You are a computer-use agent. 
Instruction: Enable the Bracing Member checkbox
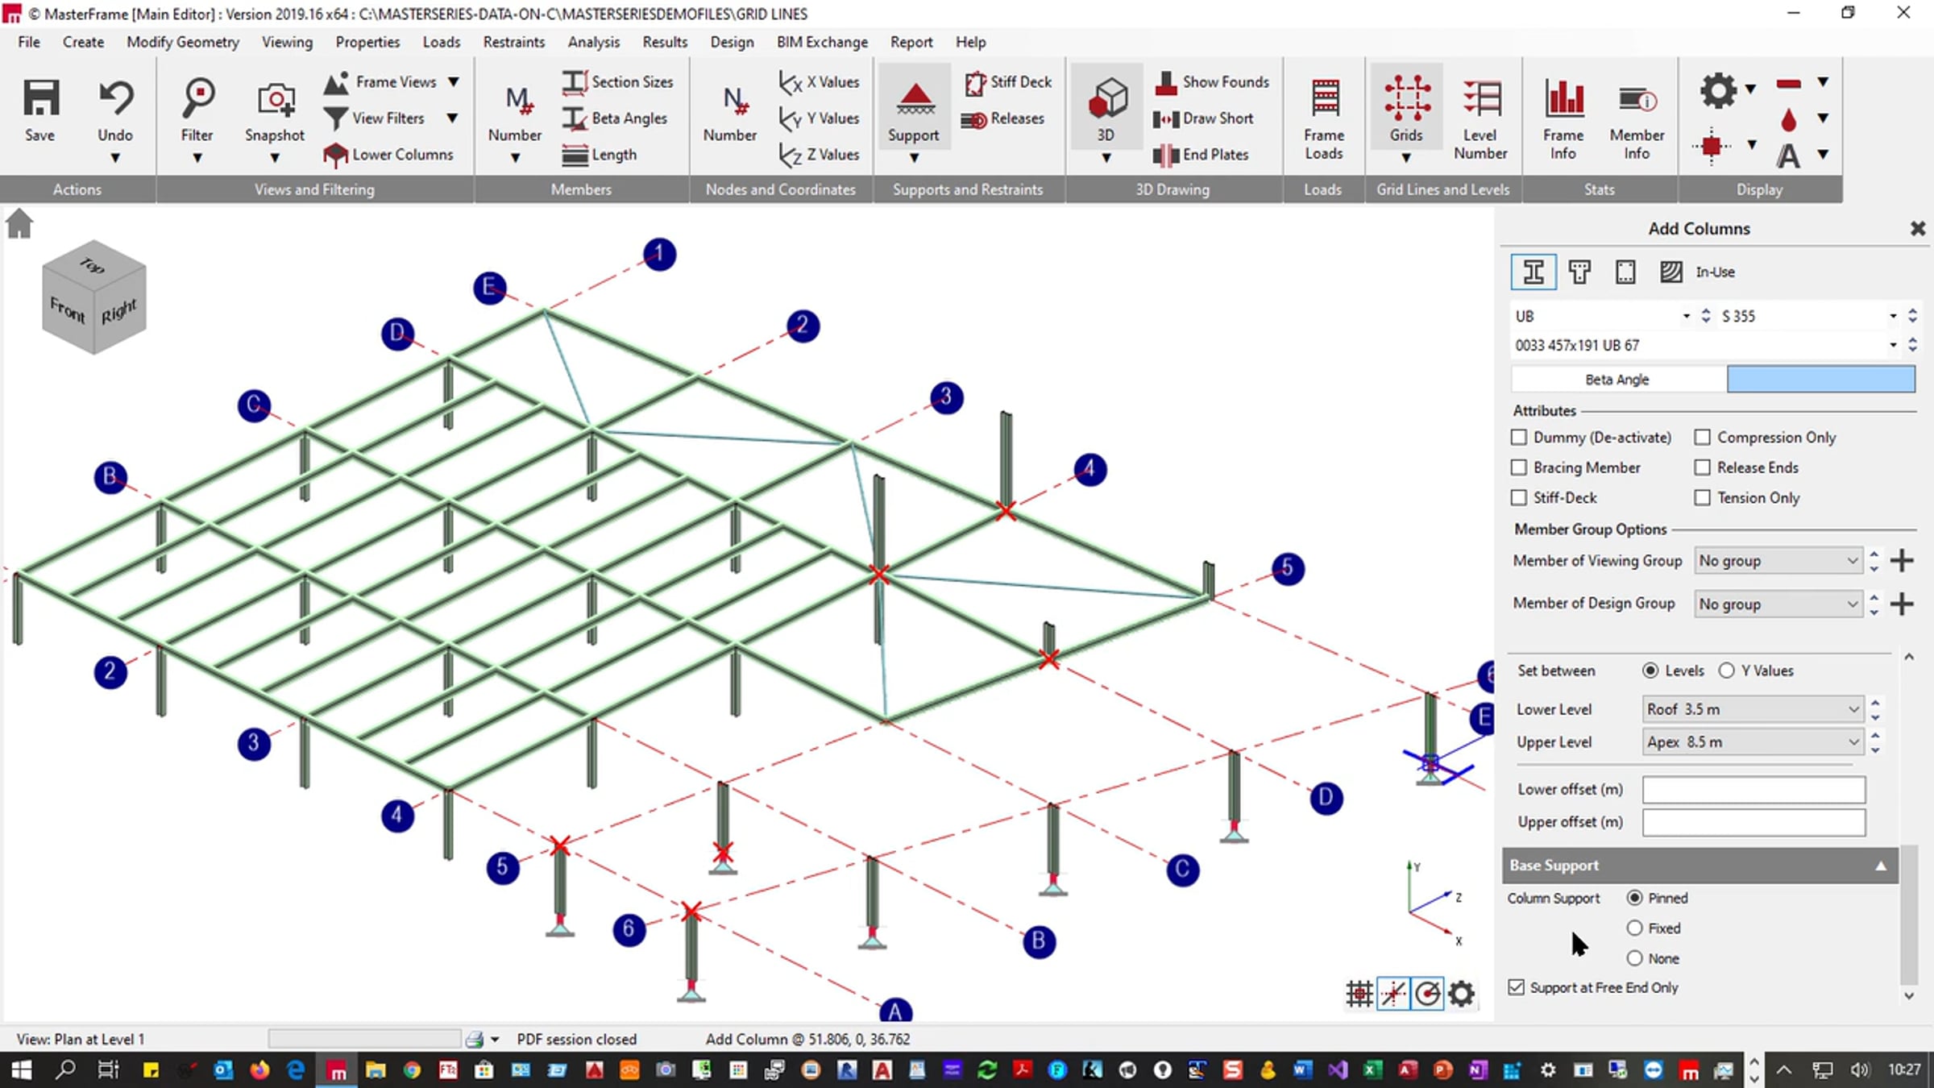click(x=1520, y=467)
